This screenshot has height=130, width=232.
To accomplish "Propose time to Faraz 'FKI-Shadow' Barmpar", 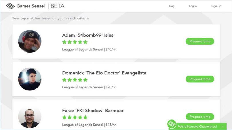I will click(200, 117).
